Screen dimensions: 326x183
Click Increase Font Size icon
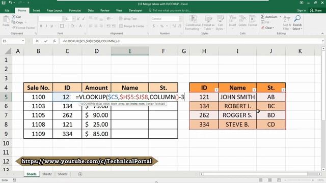tap(78, 19)
